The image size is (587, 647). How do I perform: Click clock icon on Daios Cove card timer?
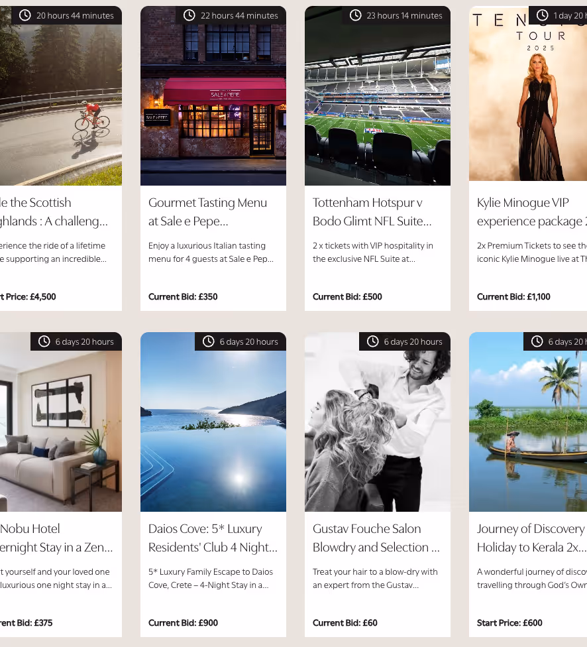(208, 341)
